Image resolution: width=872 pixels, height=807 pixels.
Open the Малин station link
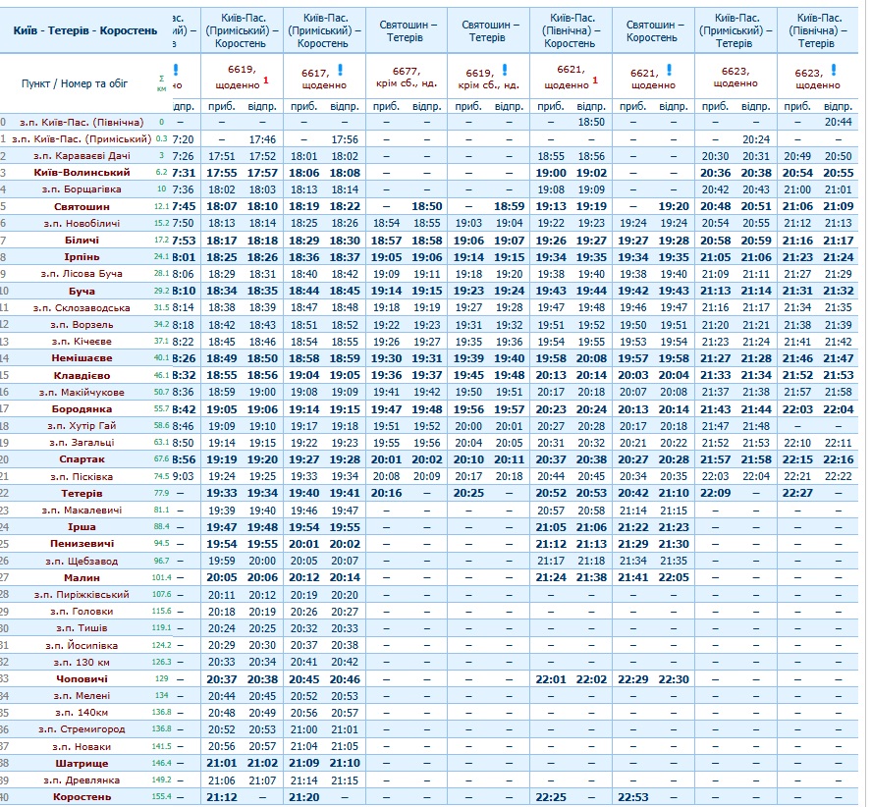81,577
